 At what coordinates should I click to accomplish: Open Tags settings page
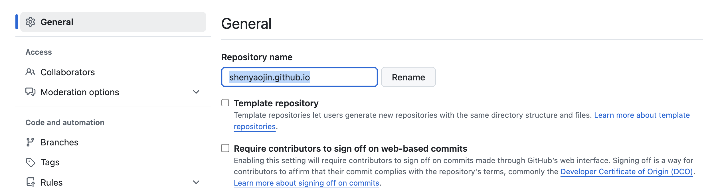point(50,162)
